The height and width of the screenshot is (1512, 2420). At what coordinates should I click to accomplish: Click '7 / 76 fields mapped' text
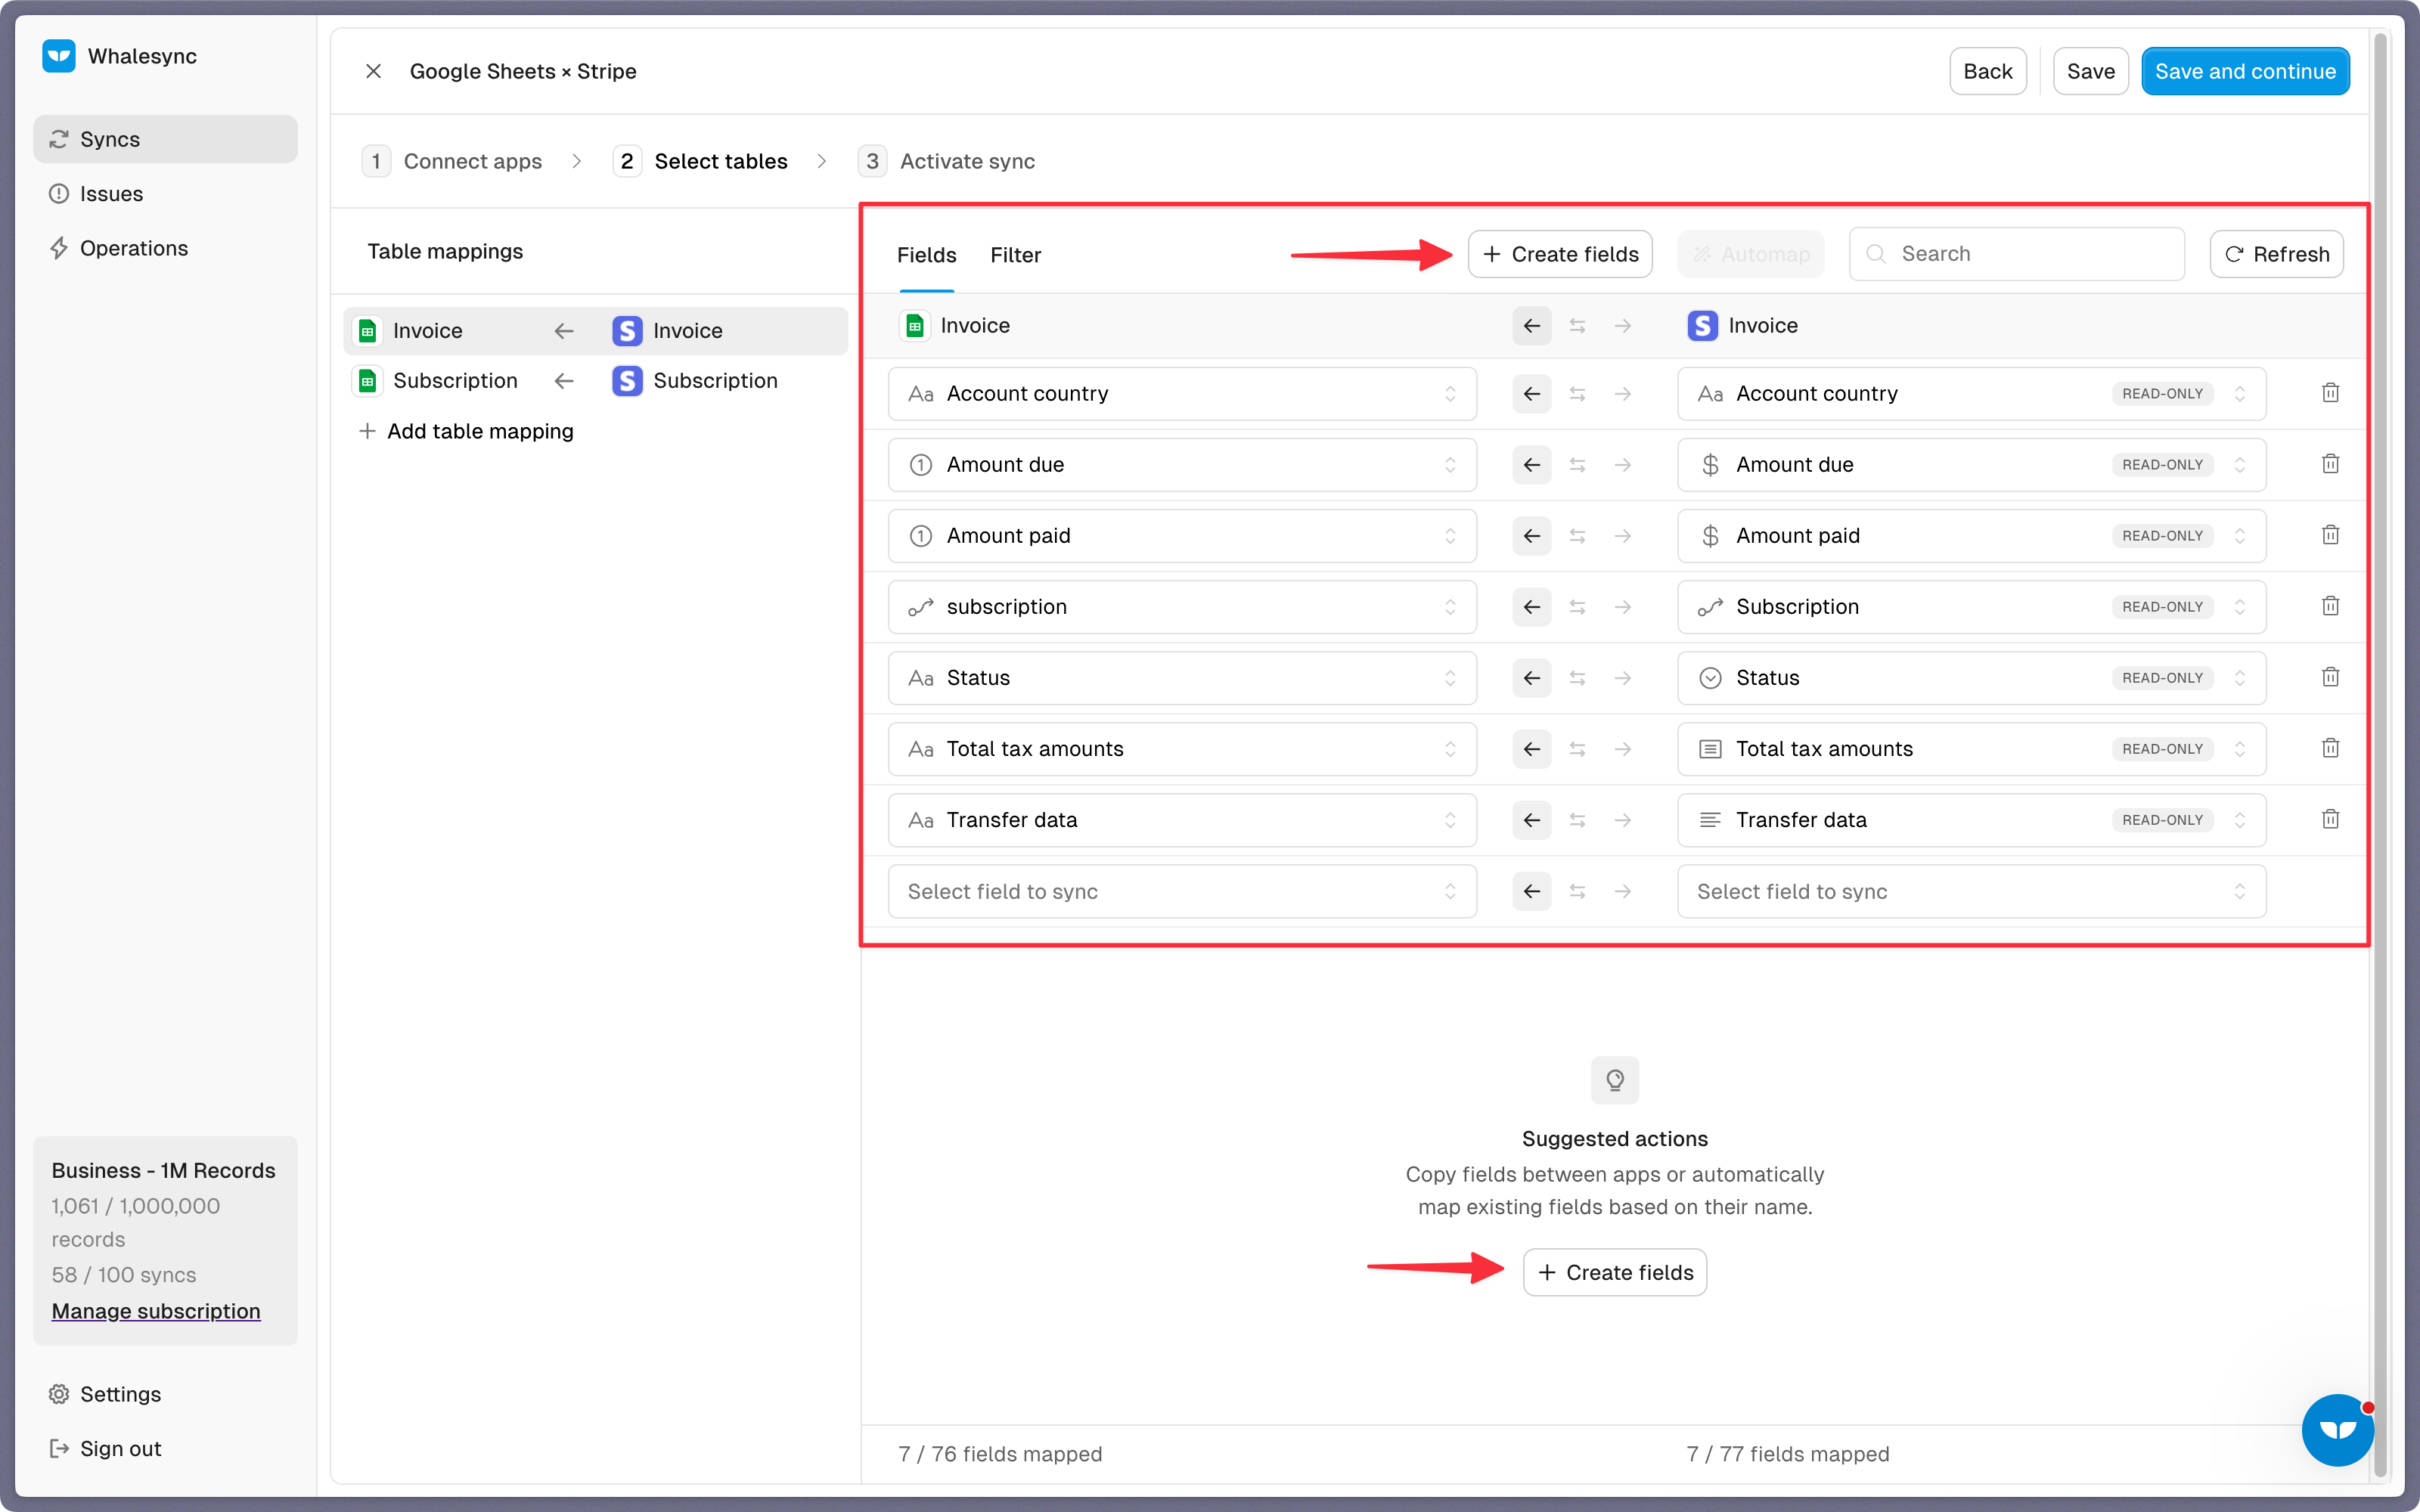(x=1000, y=1454)
